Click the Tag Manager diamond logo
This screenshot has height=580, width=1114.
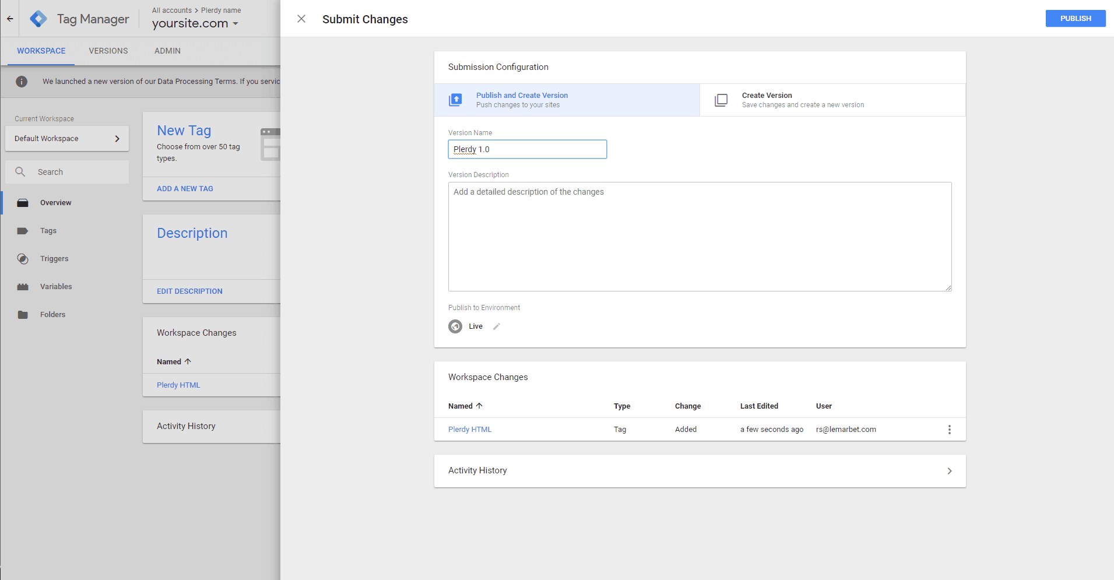(x=38, y=19)
